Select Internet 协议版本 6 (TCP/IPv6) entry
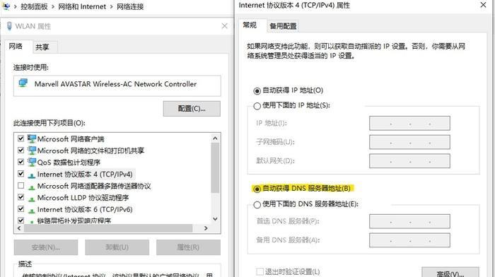The width and height of the screenshot is (495, 277). [85, 209]
